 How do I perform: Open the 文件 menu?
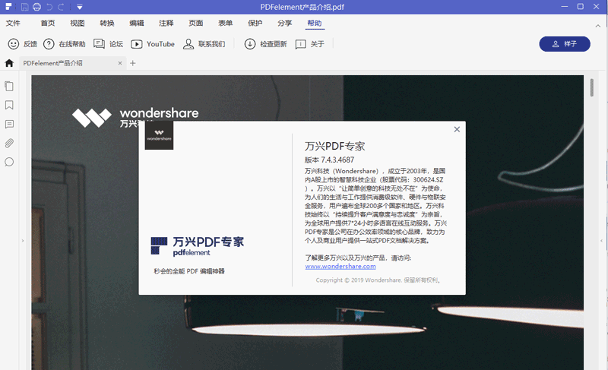(x=13, y=24)
